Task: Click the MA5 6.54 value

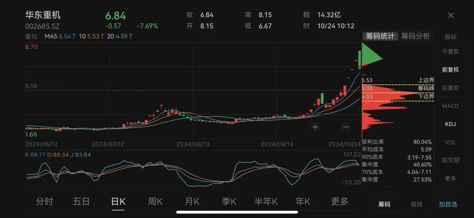Action: coord(61,36)
